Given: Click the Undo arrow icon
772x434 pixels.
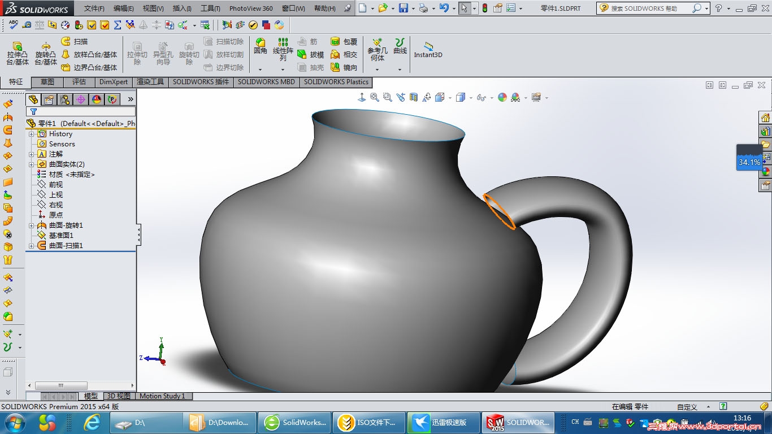Looking at the screenshot, I should (x=444, y=8).
